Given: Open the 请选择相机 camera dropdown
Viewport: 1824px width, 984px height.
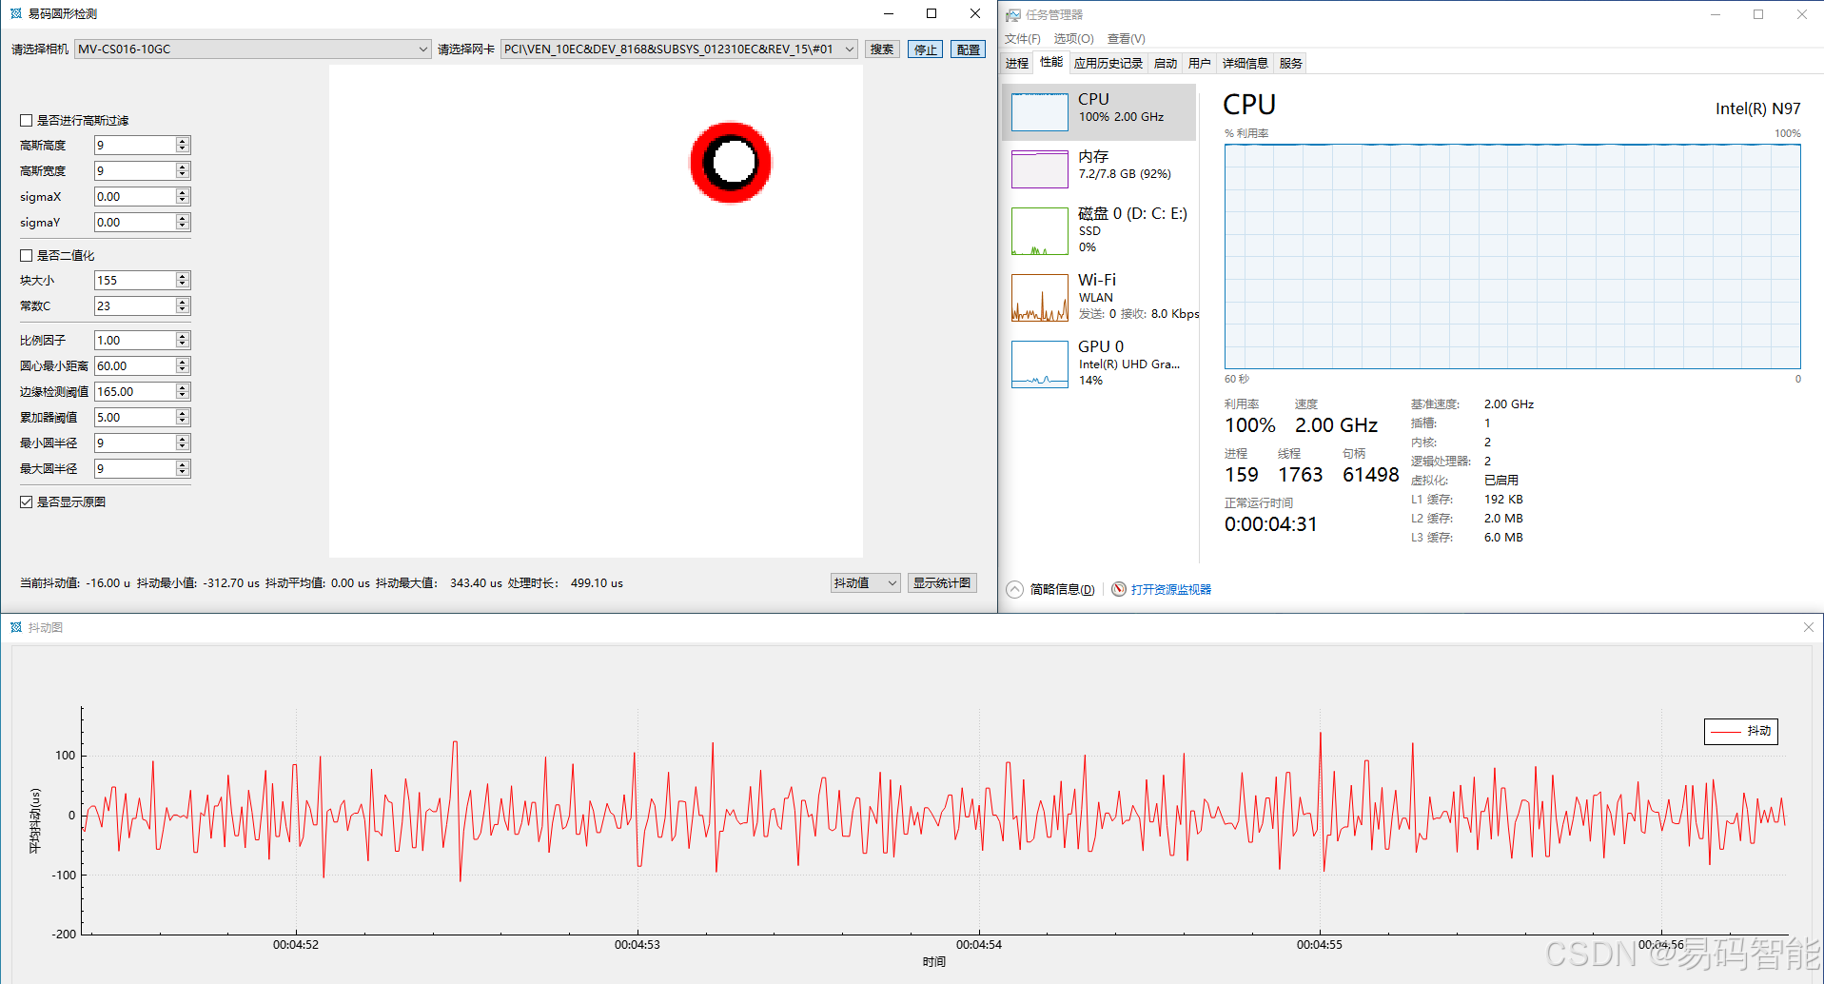Looking at the screenshot, I should tap(253, 49).
